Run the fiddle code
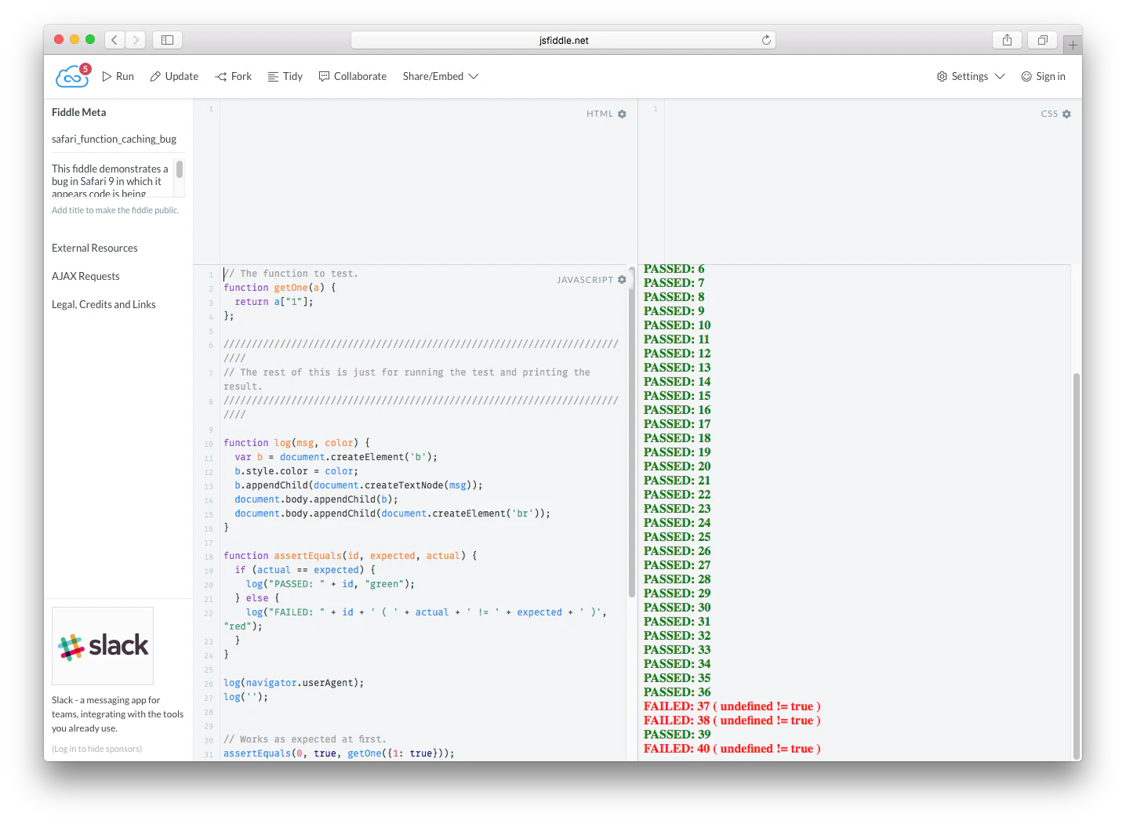1126x824 pixels. (118, 76)
